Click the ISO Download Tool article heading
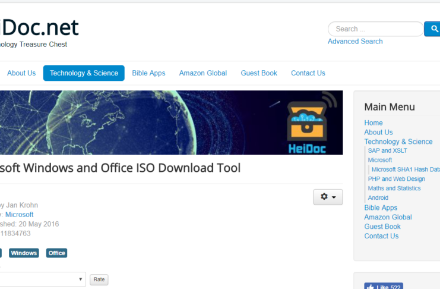The image size is (440, 289). (x=120, y=168)
